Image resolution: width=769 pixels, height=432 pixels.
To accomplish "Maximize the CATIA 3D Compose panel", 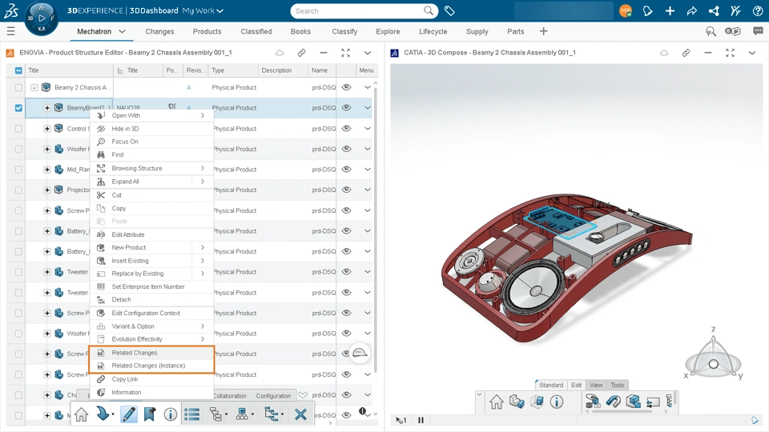I will pyautogui.click(x=731, y=53).
